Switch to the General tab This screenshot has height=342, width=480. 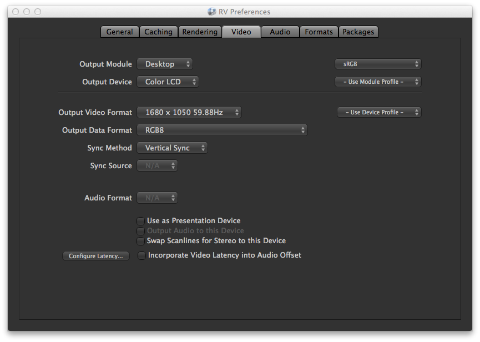pyautogui.click(x=120, y=32)
